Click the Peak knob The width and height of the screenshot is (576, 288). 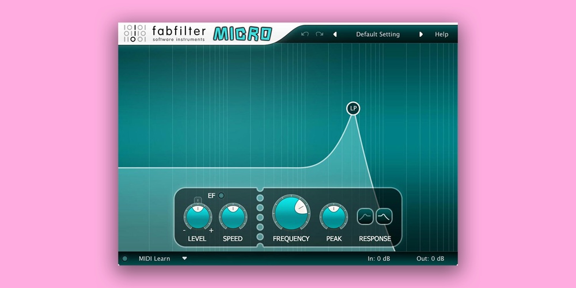(x=334, y=217)
